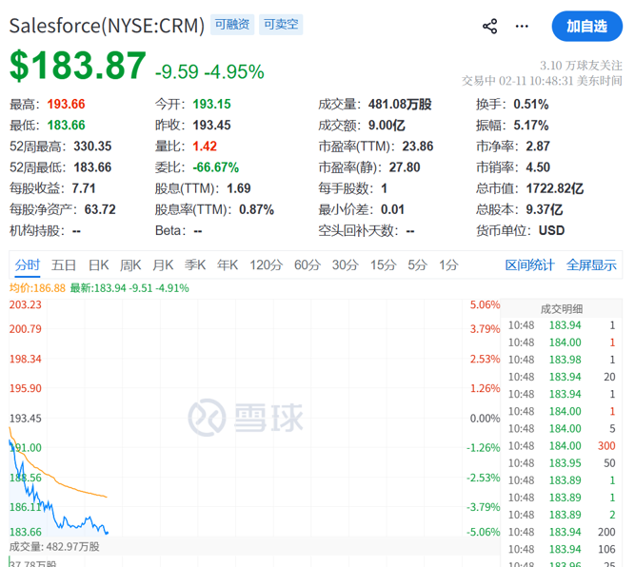
Task: Select the 分时 chart tab
Action: 28,265
